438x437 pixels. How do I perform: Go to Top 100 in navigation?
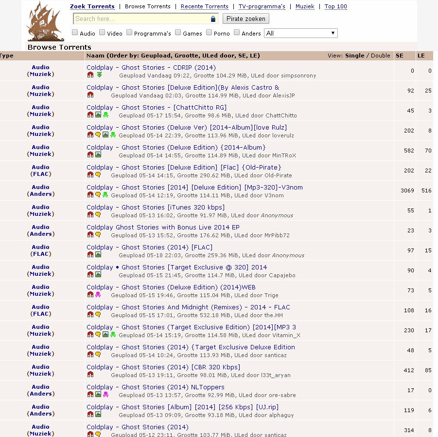click(336, 6)
